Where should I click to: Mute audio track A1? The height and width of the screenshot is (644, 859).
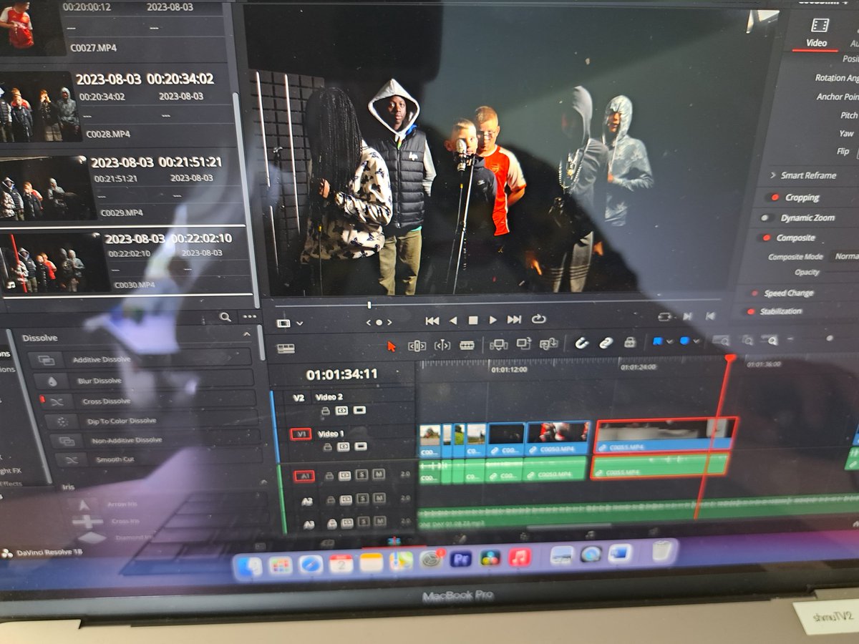[x=378, y=474]
